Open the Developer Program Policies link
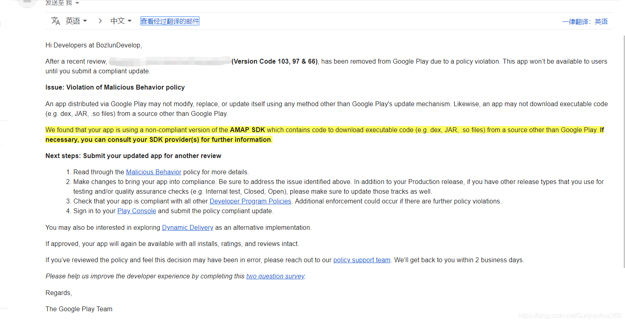 pyautogui.click(x=250, y=201)
